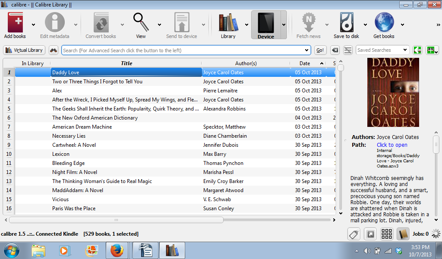
Task: Open Saved Searches combo box
Action: tap(382, 50)
